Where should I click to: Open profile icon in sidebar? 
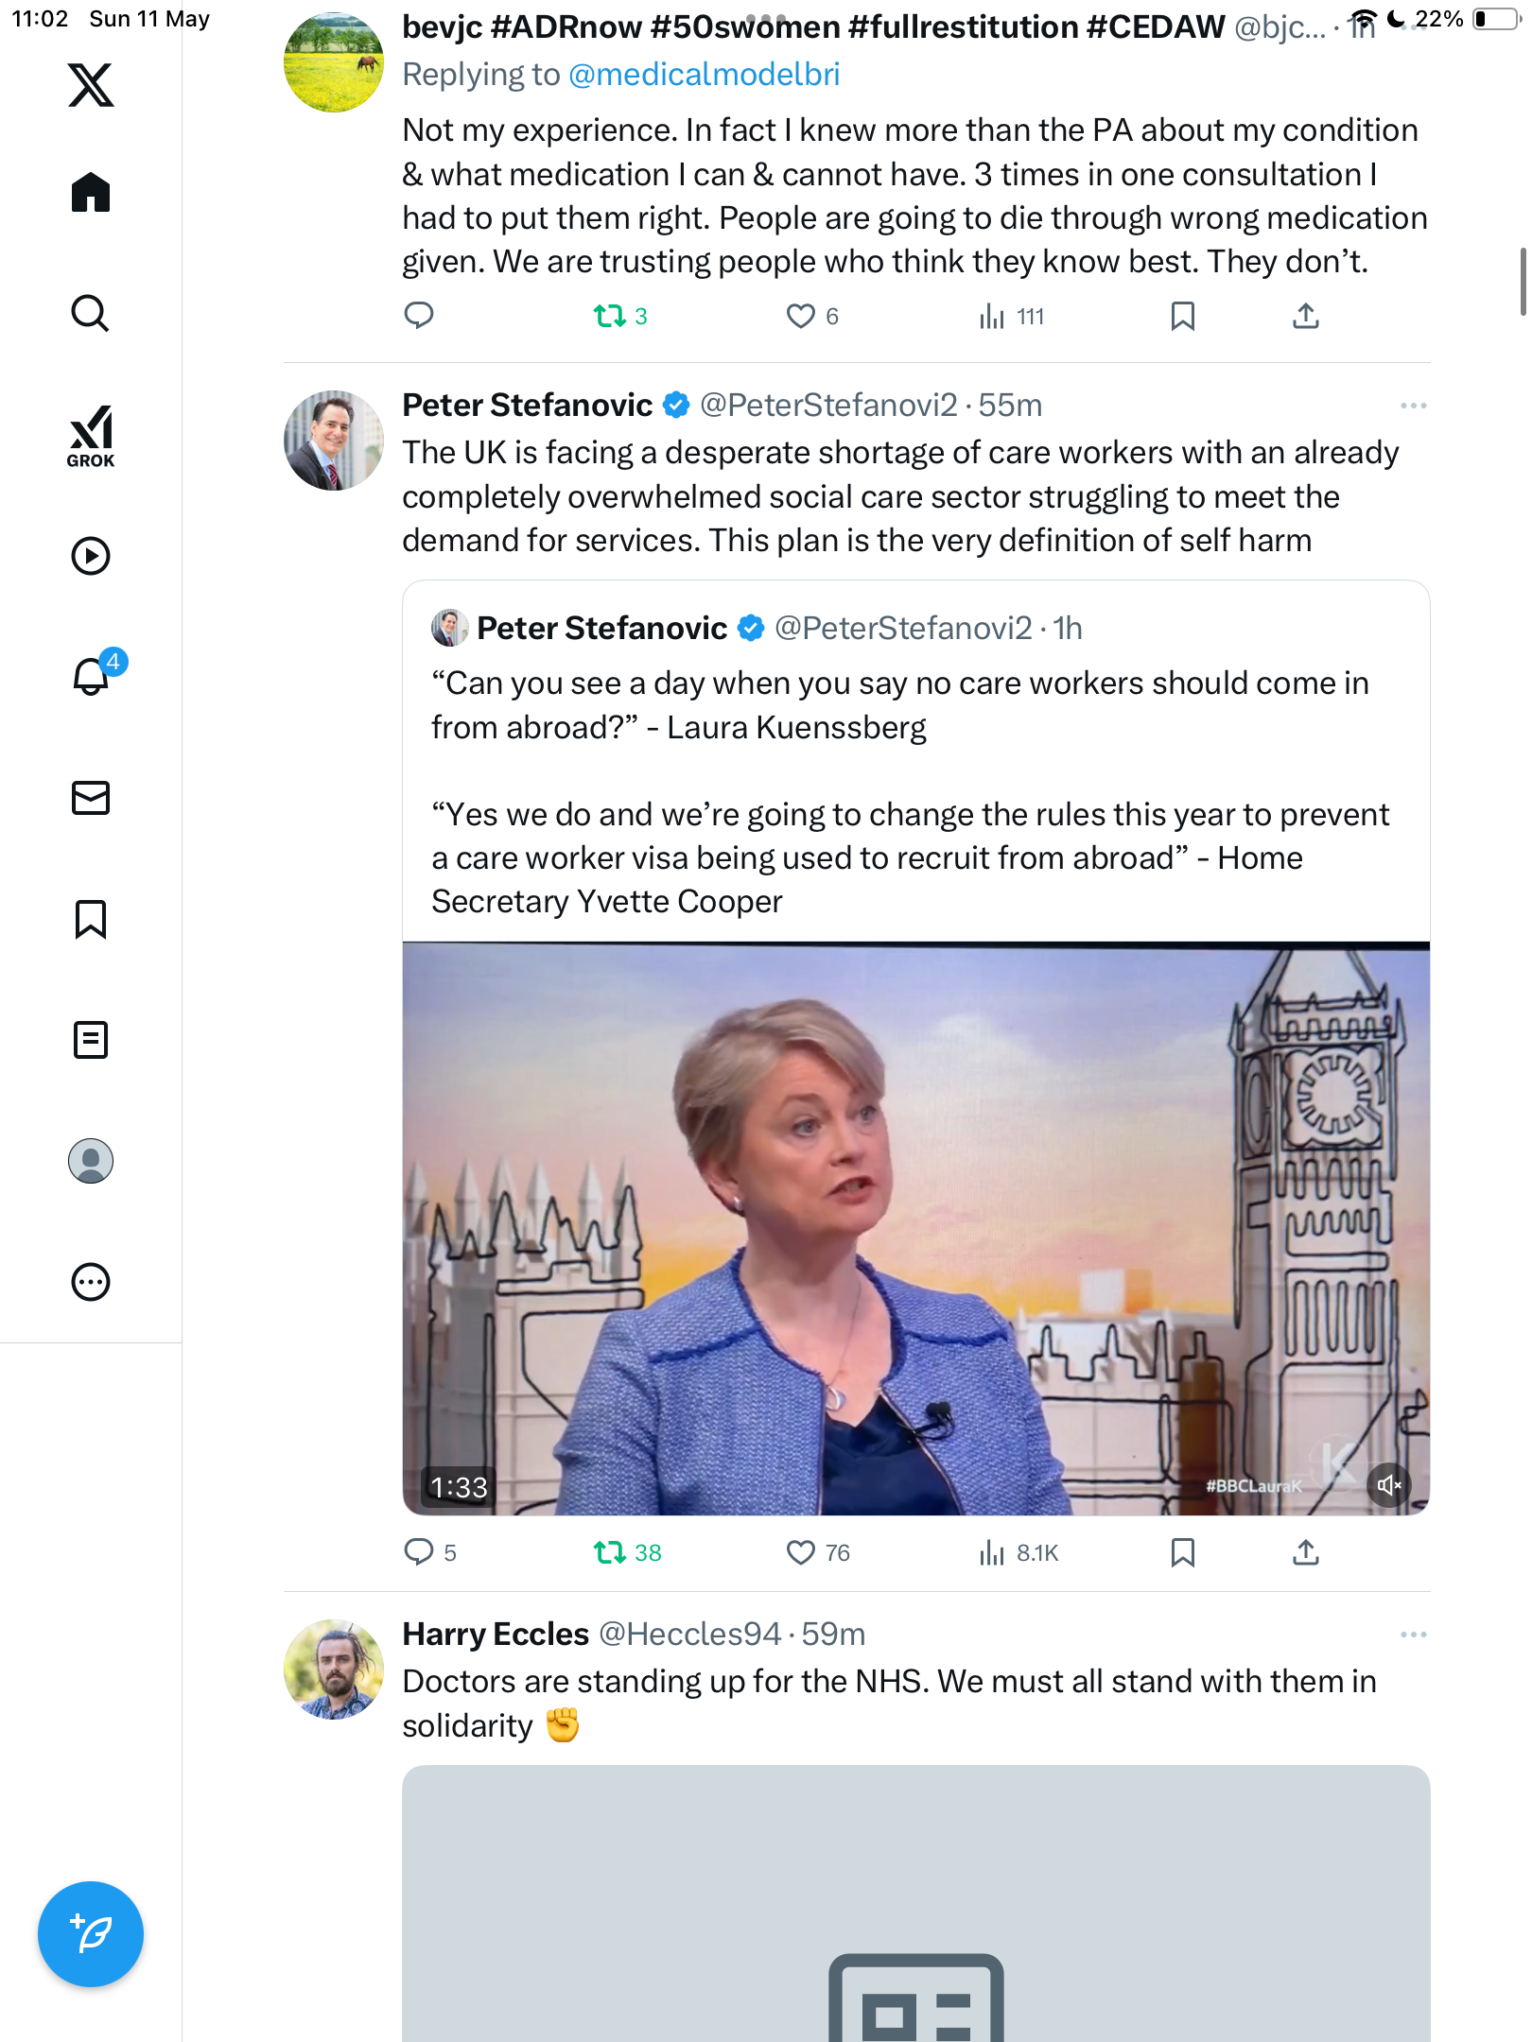[x=91, y=1161]
